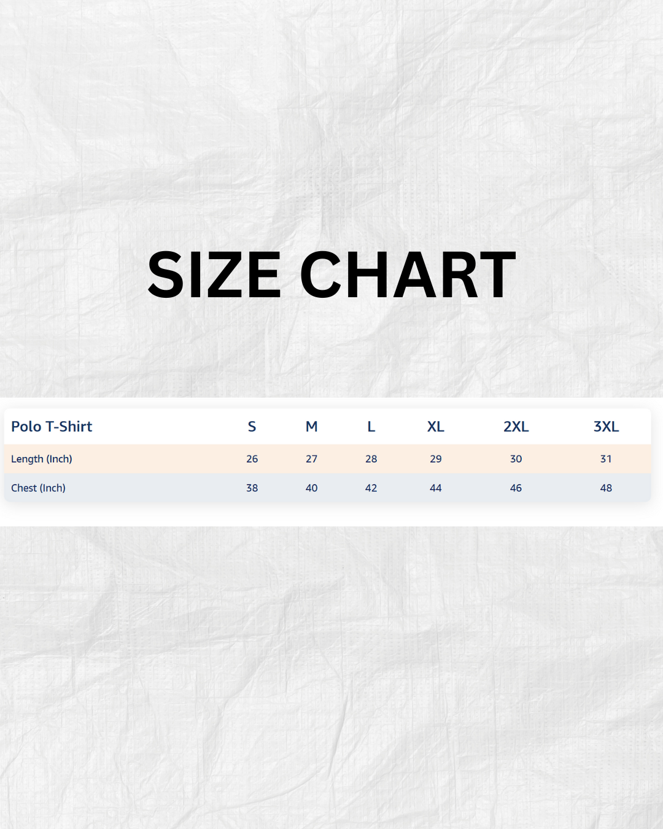Select the Polo T-Shirt table header
663x829 pixels.
52,427
